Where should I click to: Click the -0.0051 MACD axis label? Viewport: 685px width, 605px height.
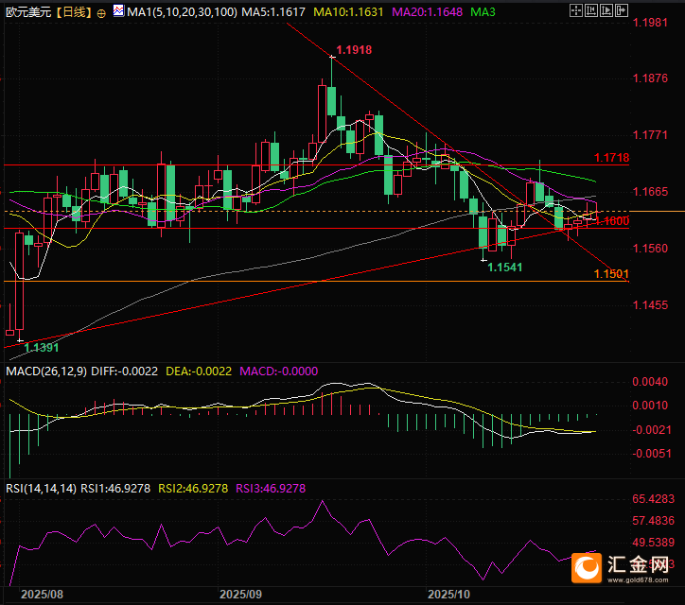tap(652, 454)
